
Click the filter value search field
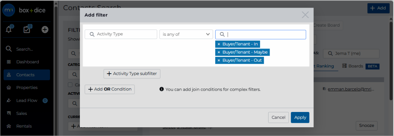[260, 35]
